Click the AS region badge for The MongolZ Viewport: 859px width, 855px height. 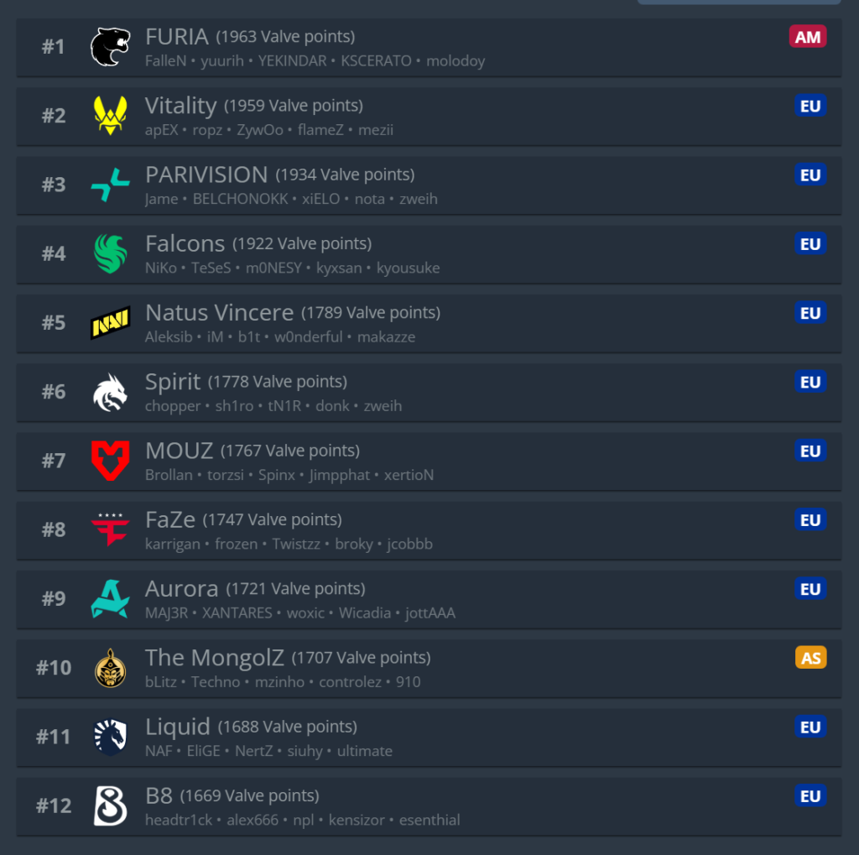(x=810, y=658)
